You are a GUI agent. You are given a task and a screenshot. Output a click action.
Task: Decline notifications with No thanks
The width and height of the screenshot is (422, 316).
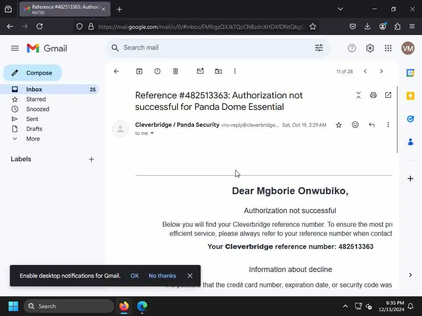click(x=162, y=276)
